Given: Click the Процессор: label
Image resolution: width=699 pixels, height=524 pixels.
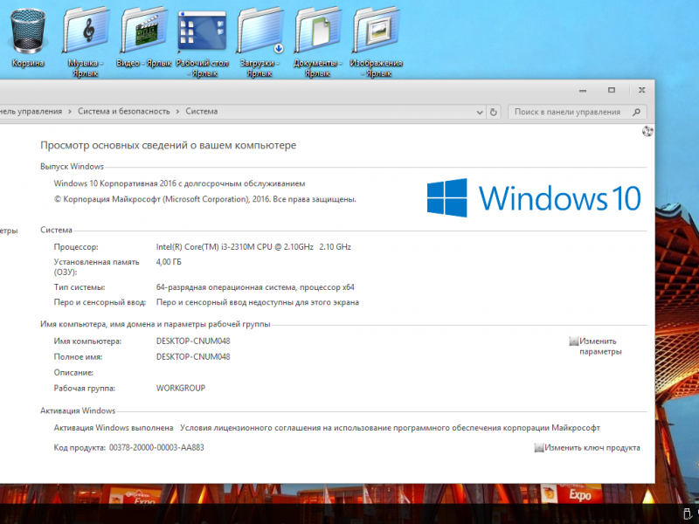Looking at the screenshot, I should (x=76, y=247).
